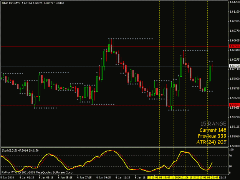Click the 1.61100 price scale label
Viewport: 240px width, 180px height.
234,12
